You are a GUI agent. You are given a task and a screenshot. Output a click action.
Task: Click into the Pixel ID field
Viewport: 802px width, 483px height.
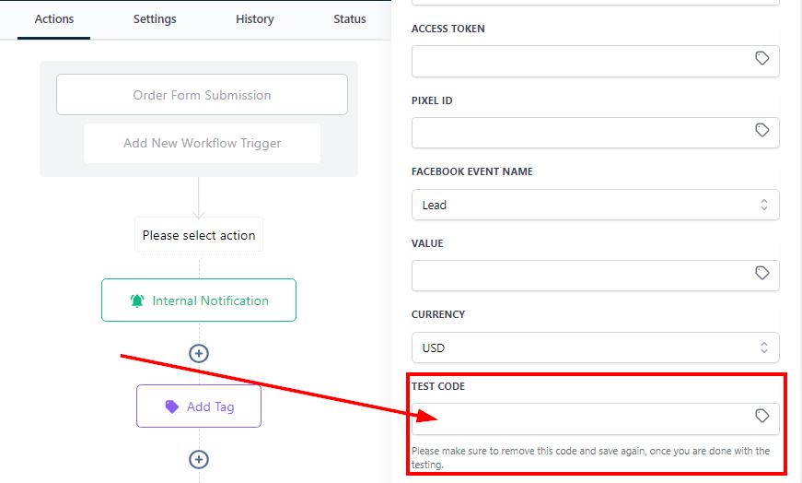point(580,132)
